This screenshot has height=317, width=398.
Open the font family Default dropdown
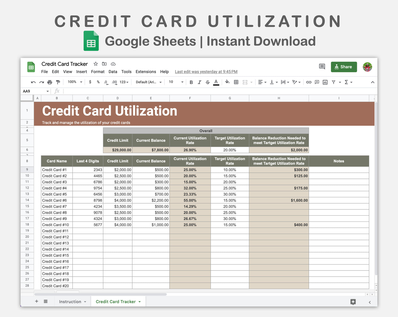coord(148,82)
